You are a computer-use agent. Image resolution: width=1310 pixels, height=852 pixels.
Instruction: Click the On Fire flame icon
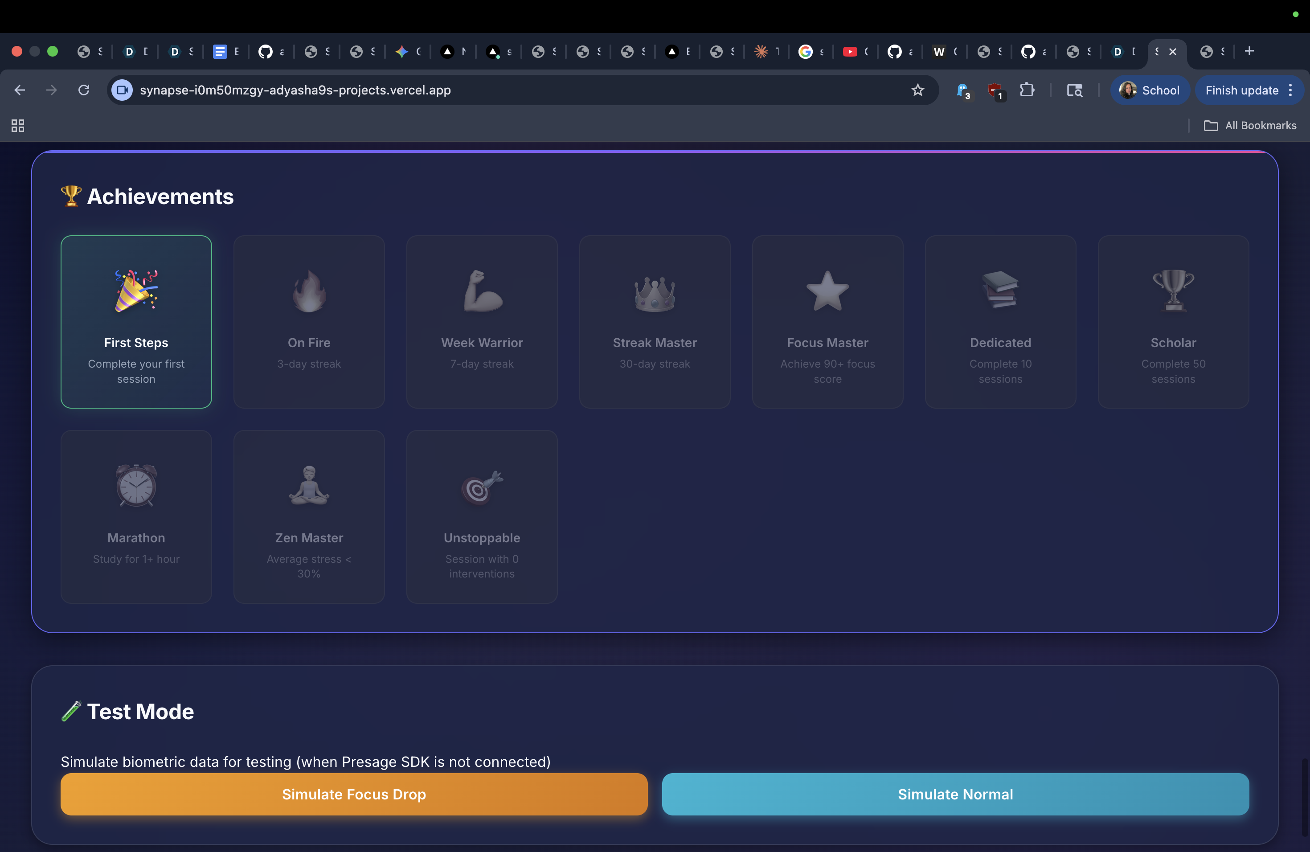[x=309, y=291]
